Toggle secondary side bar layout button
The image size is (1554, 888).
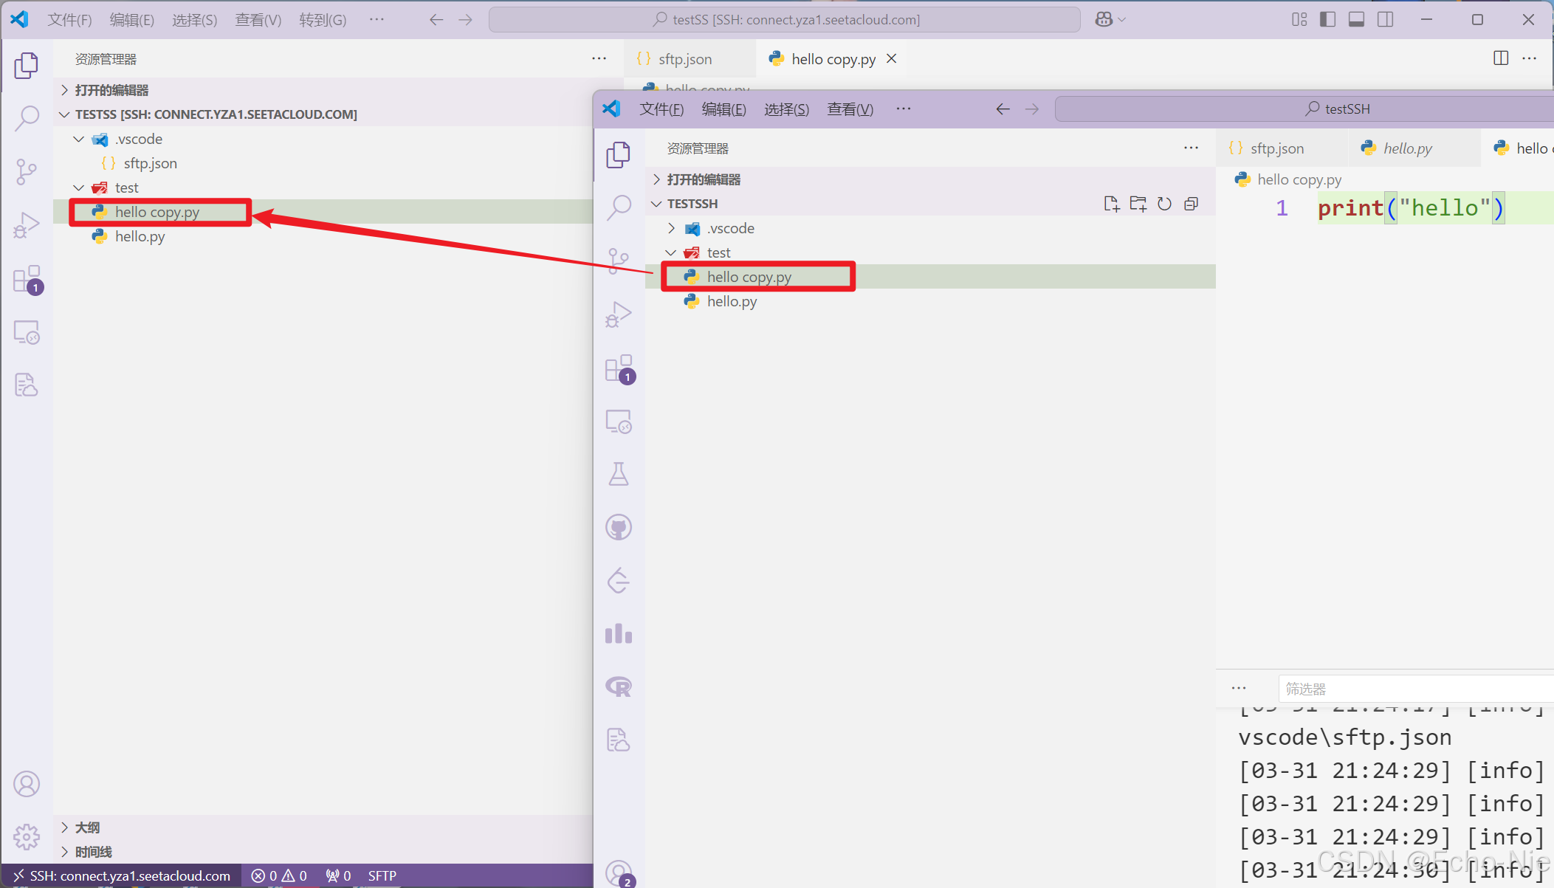click(x=1385, y=20)
